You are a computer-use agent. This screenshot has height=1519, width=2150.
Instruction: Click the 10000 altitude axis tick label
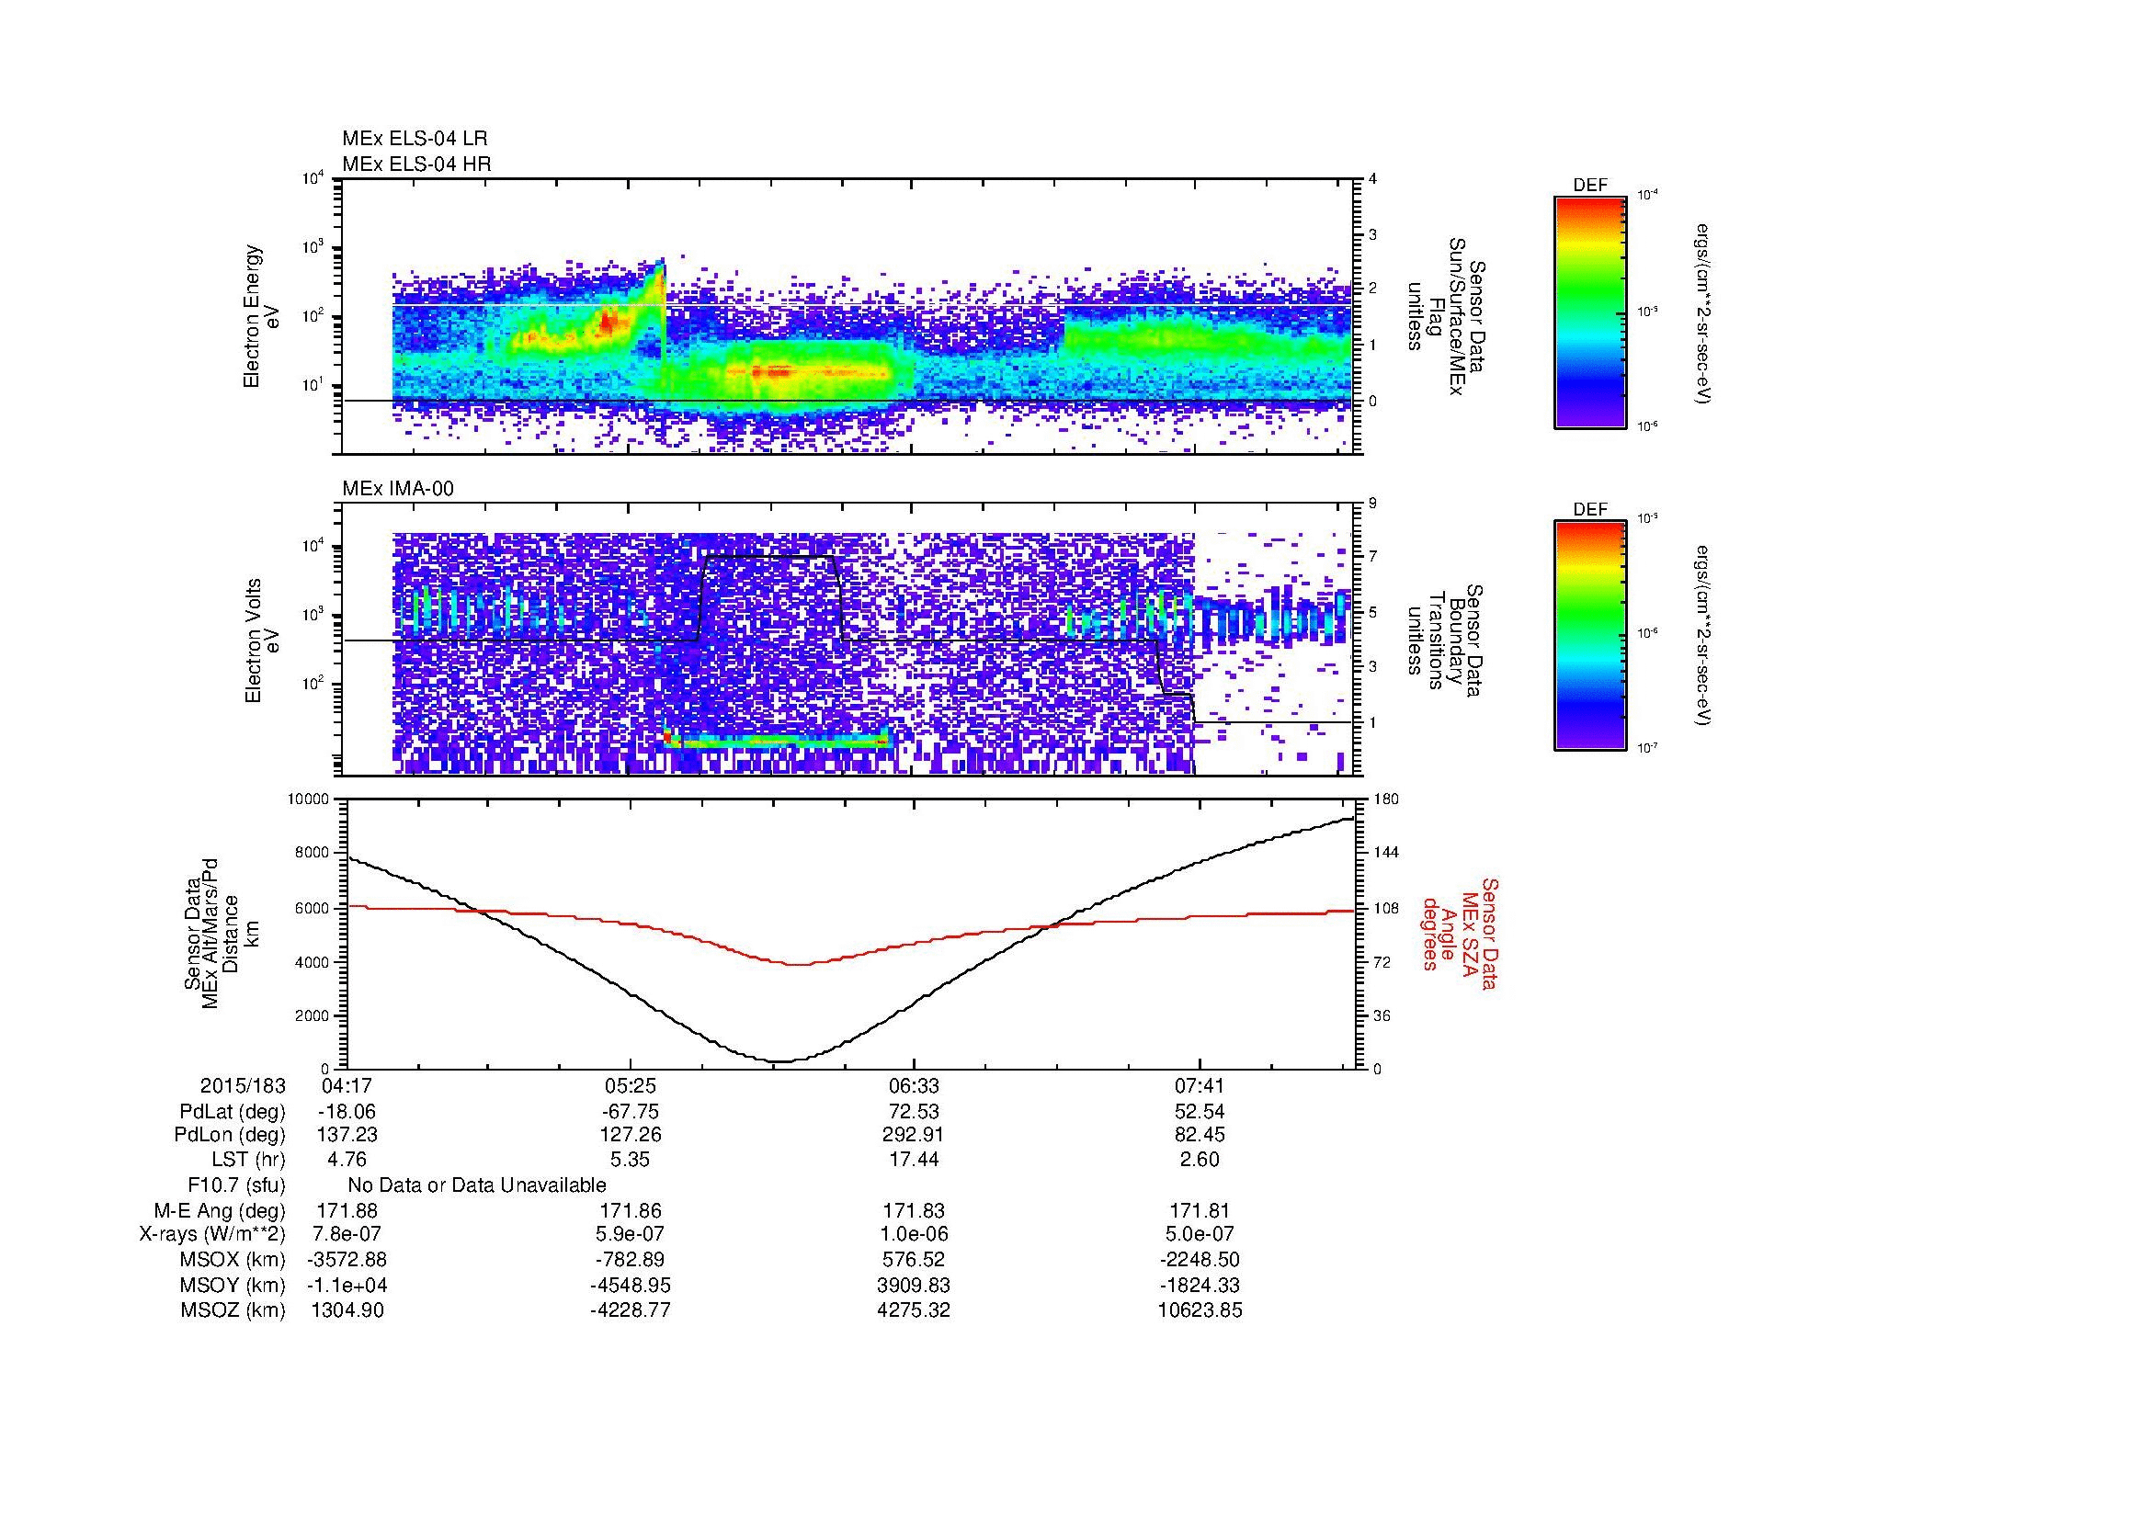coord(309,799)
